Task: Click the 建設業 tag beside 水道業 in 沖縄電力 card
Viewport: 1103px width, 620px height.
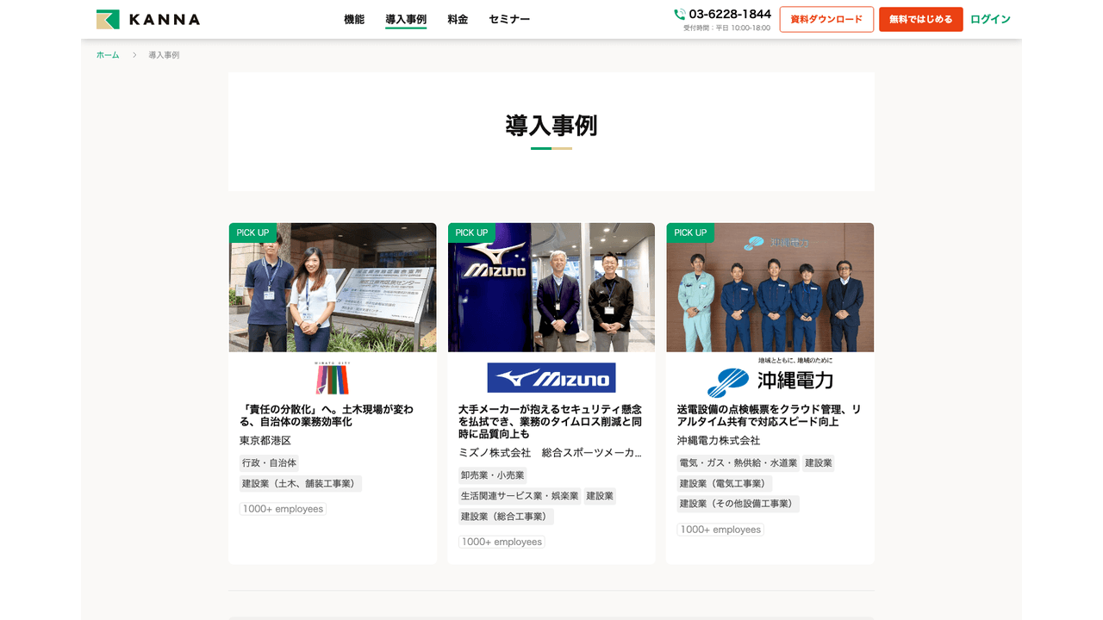Action: (x=819, y=463)
